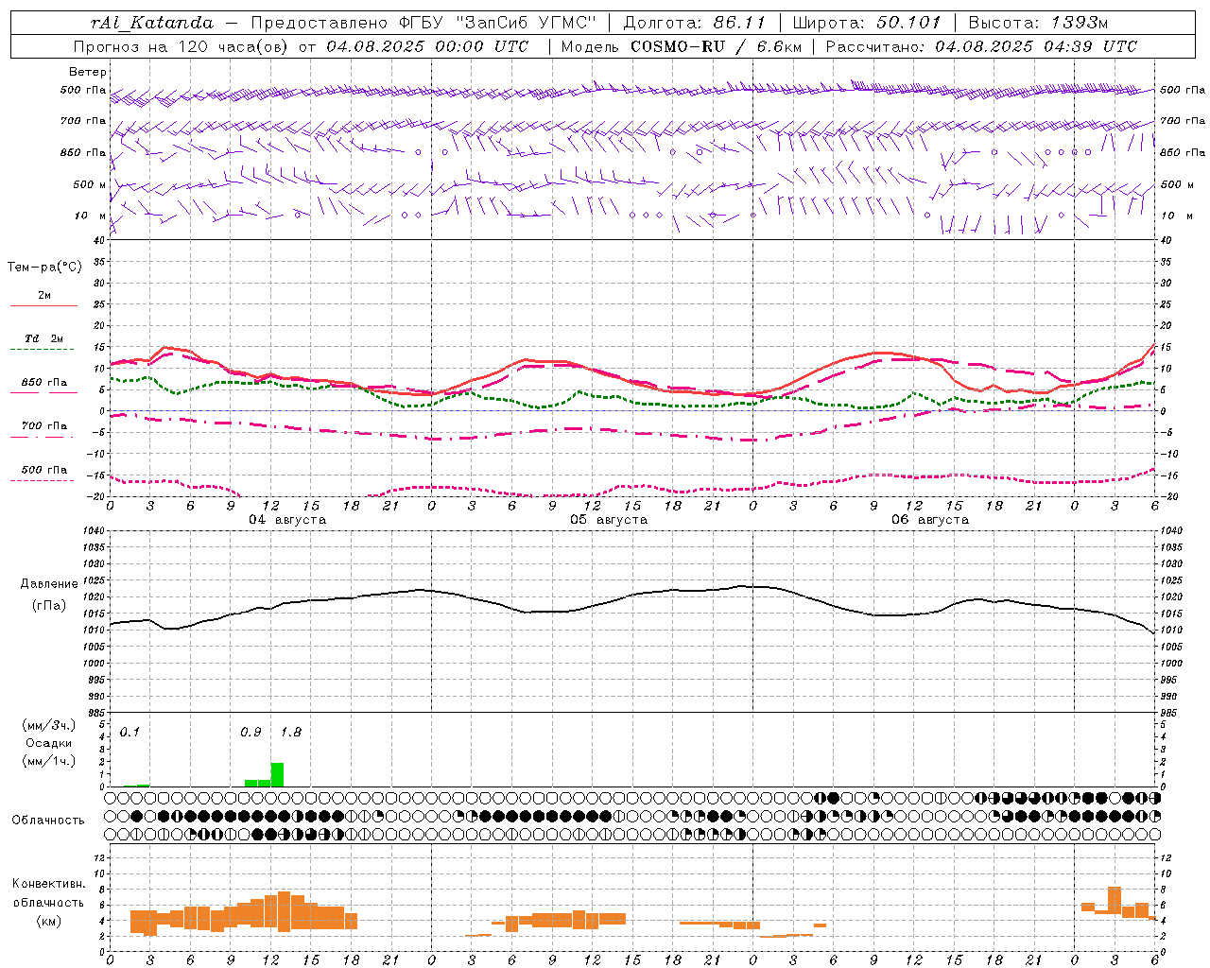This screenshot has height=968, width=1210.
Task: Click the "Облачность" cloud cover label
Action: pos(48,821)
